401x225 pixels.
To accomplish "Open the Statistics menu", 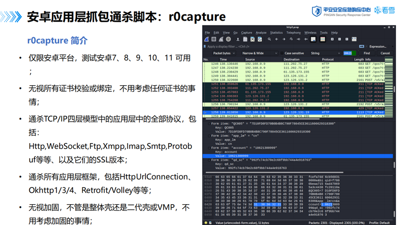I will [x=276, y=33].
